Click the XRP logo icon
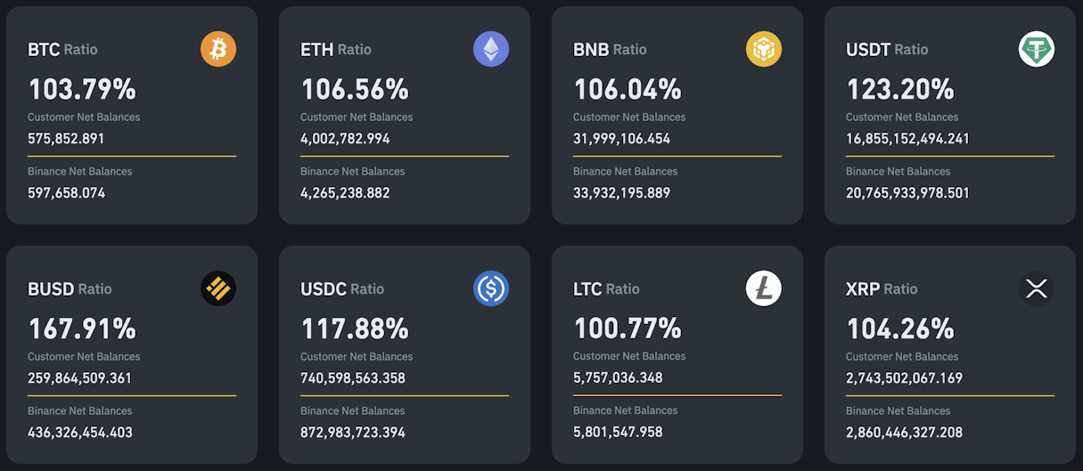This screenshot has height=471, width=1083. (x=1037, y=288)
